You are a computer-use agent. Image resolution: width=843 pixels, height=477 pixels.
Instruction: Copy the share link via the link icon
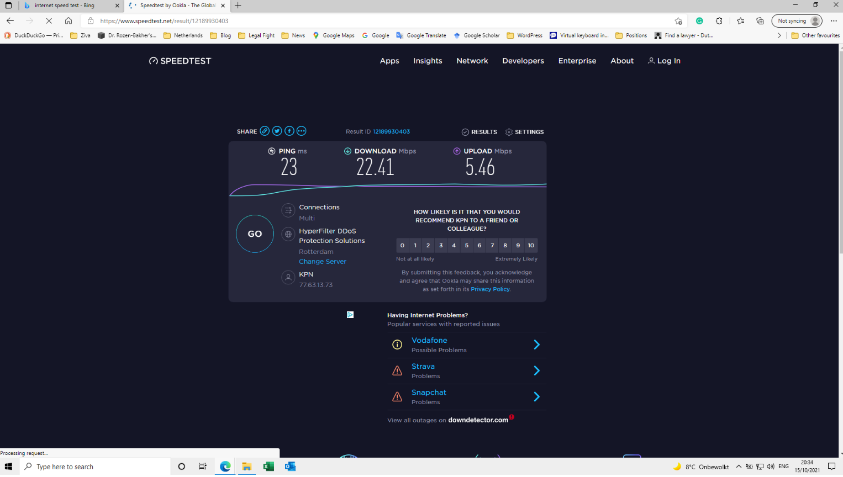[265, 131]
